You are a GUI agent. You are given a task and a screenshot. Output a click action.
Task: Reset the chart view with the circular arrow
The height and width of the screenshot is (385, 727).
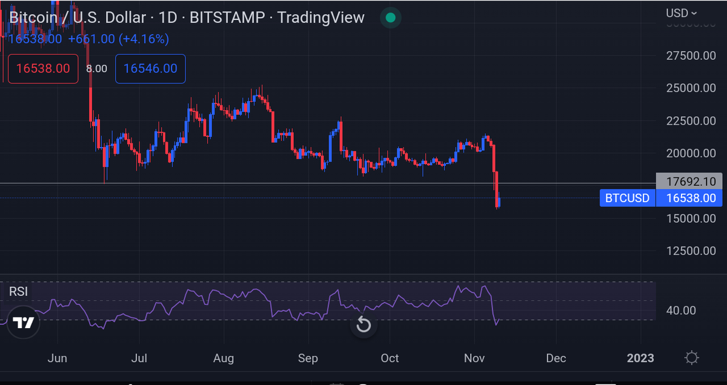[x=363, y=325]
